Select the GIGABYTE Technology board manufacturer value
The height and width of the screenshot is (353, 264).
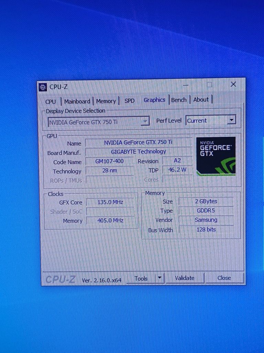coord(139,152)
